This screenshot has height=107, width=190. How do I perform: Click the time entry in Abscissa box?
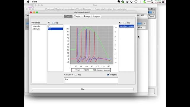click(x=66, y=79)
